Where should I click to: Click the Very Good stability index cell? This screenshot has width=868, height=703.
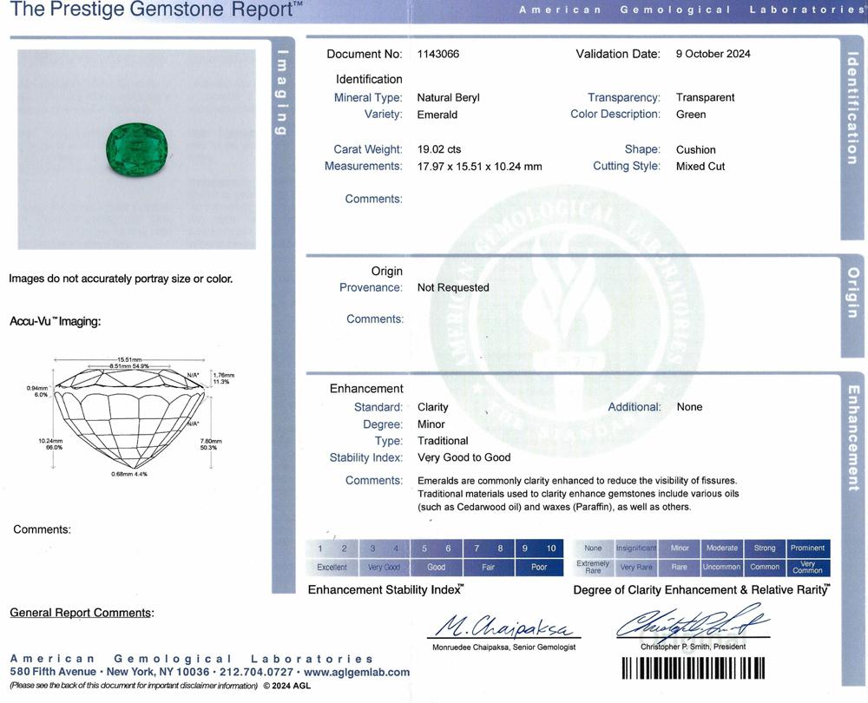coord(385,568)
